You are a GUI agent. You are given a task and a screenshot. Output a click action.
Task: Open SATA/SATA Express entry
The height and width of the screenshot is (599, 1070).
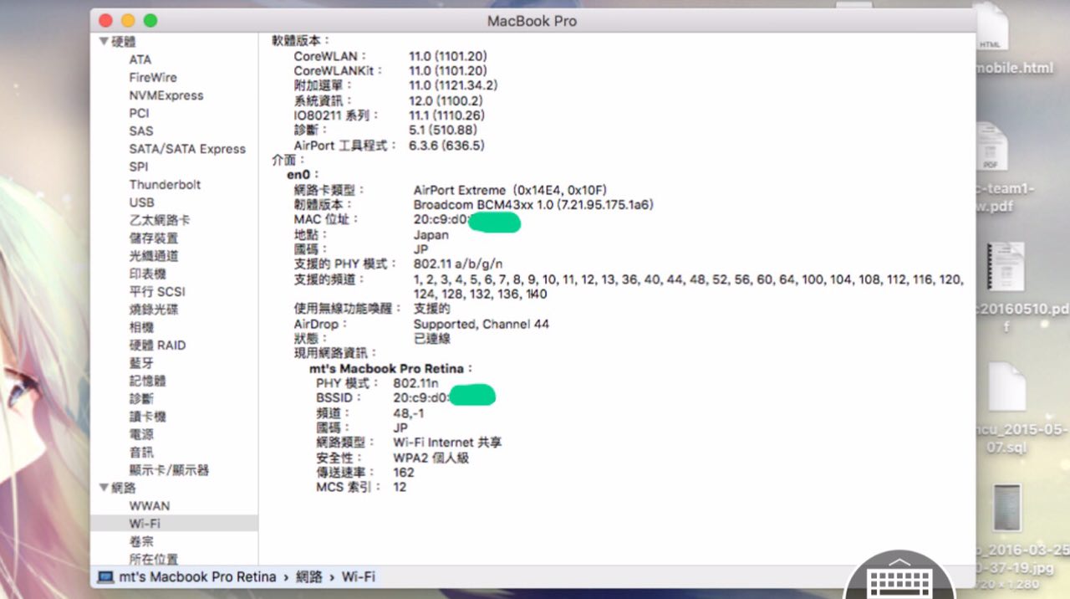coord(187,149)
